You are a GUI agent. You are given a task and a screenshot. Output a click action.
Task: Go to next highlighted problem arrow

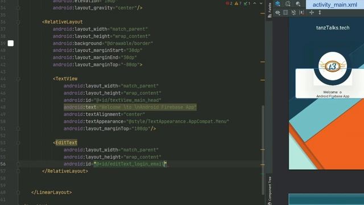(x=261, y=3)
